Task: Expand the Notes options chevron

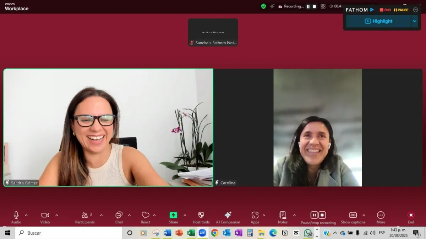Action: (x=294, y=215)
